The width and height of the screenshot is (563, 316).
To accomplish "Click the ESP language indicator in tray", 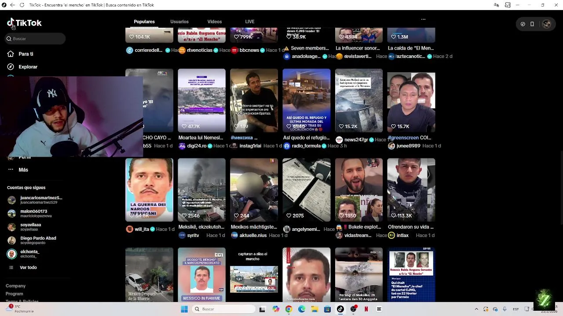I will pyautogui.click(x=515, y=309).
